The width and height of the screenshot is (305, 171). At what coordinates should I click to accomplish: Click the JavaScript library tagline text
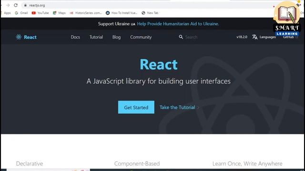159,81
